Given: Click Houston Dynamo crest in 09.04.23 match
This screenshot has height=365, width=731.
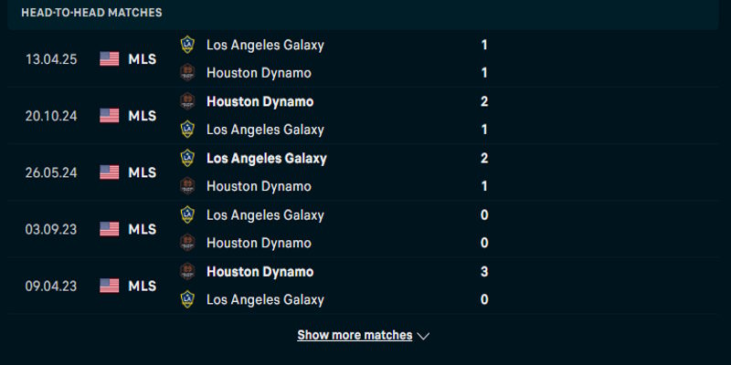Looking at the screenshot, I should (187, 271).
